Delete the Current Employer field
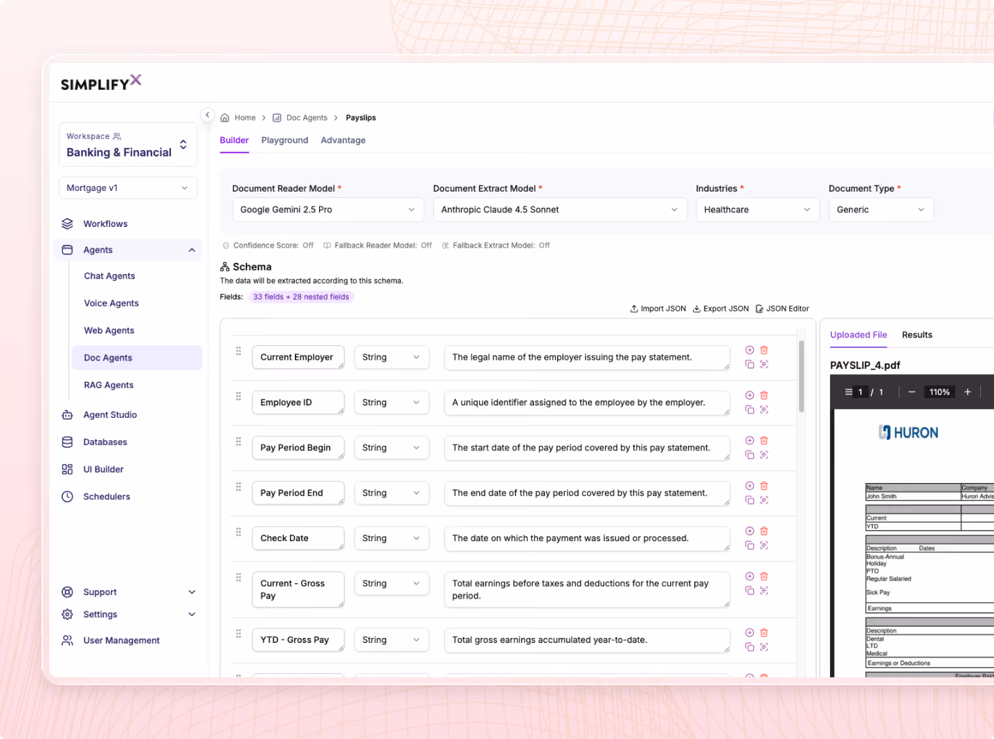The width and height of the screenshot is (994, 739). (x=764, y=350)
